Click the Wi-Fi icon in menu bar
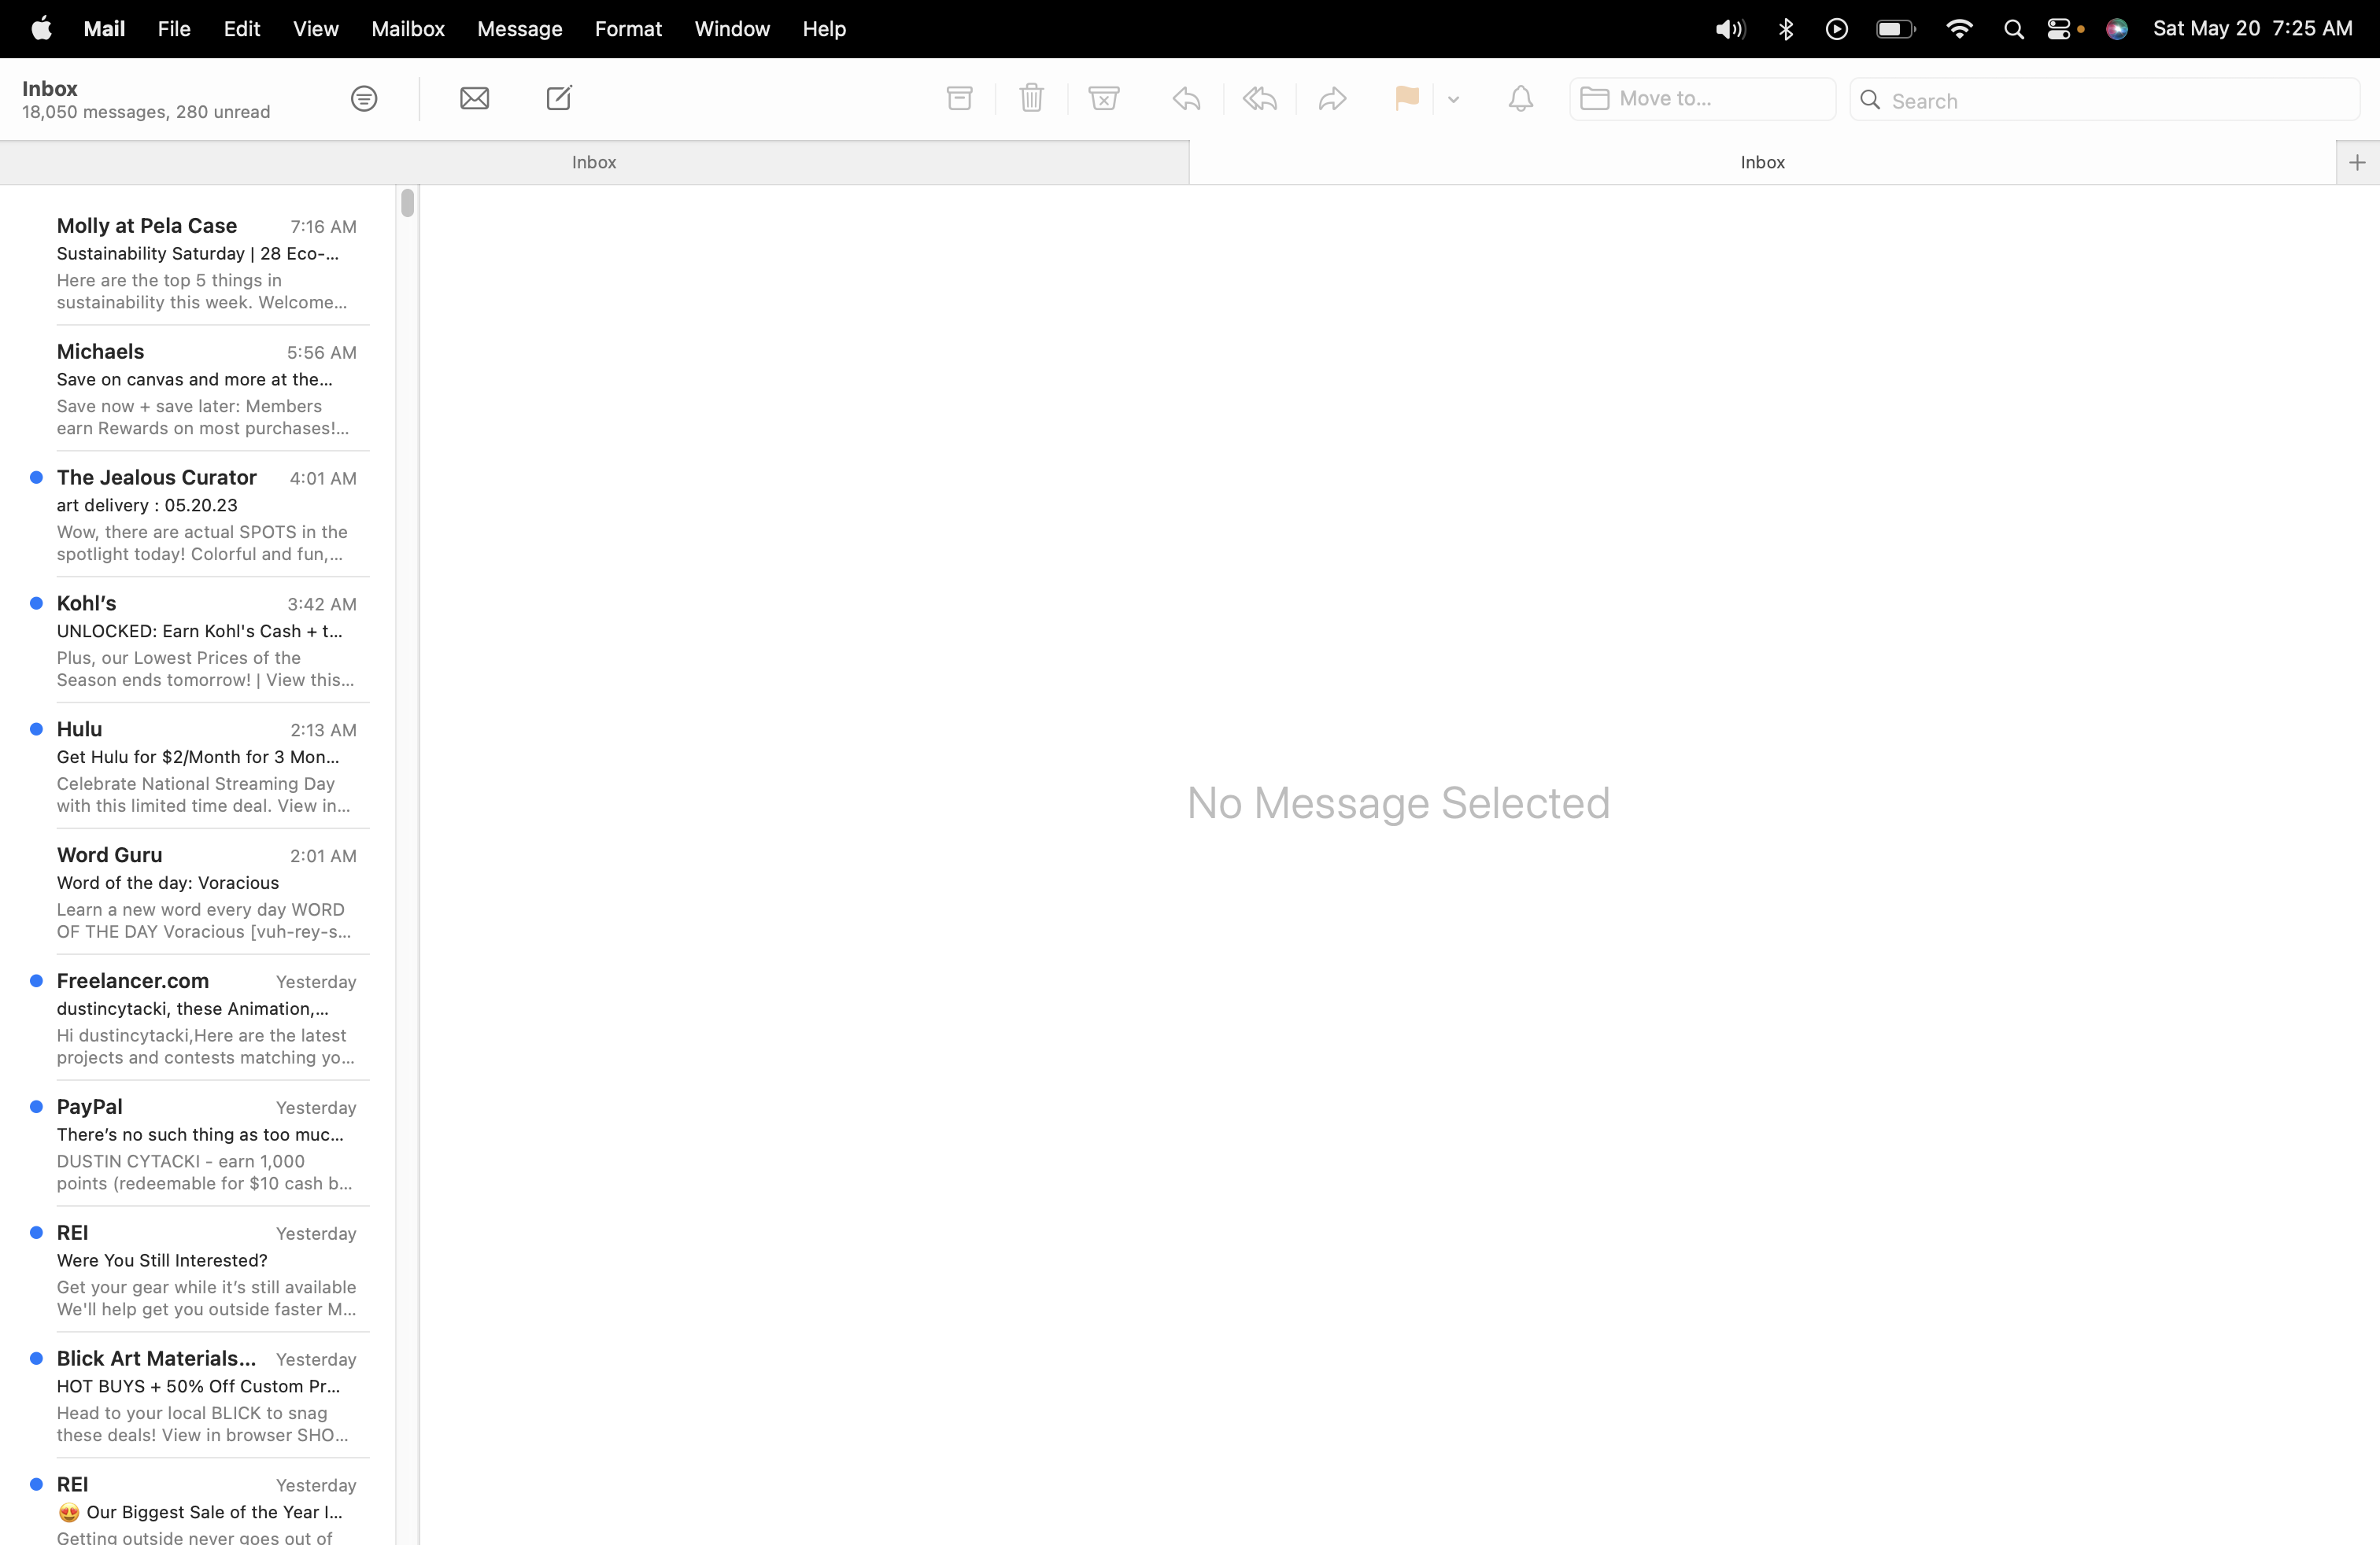The height and width of the screenshot is (1545, 2380). [x=1959, y=29]
